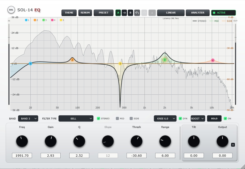Click band 5 yellow legend swatch
The image size is (245, 169).
(61, 20)
